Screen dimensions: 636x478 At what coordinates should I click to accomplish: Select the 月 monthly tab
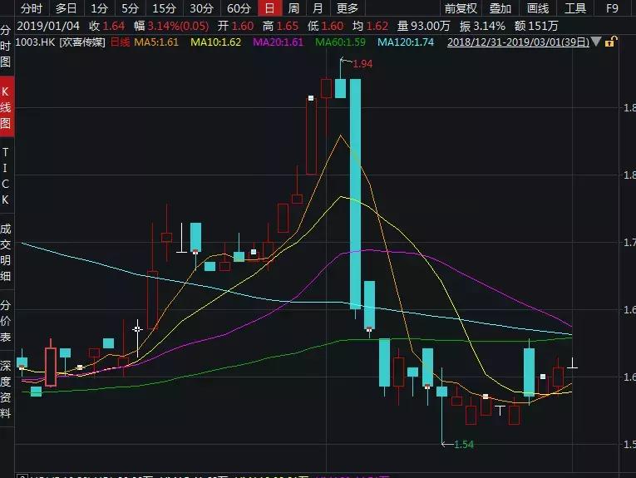point(318,7)
